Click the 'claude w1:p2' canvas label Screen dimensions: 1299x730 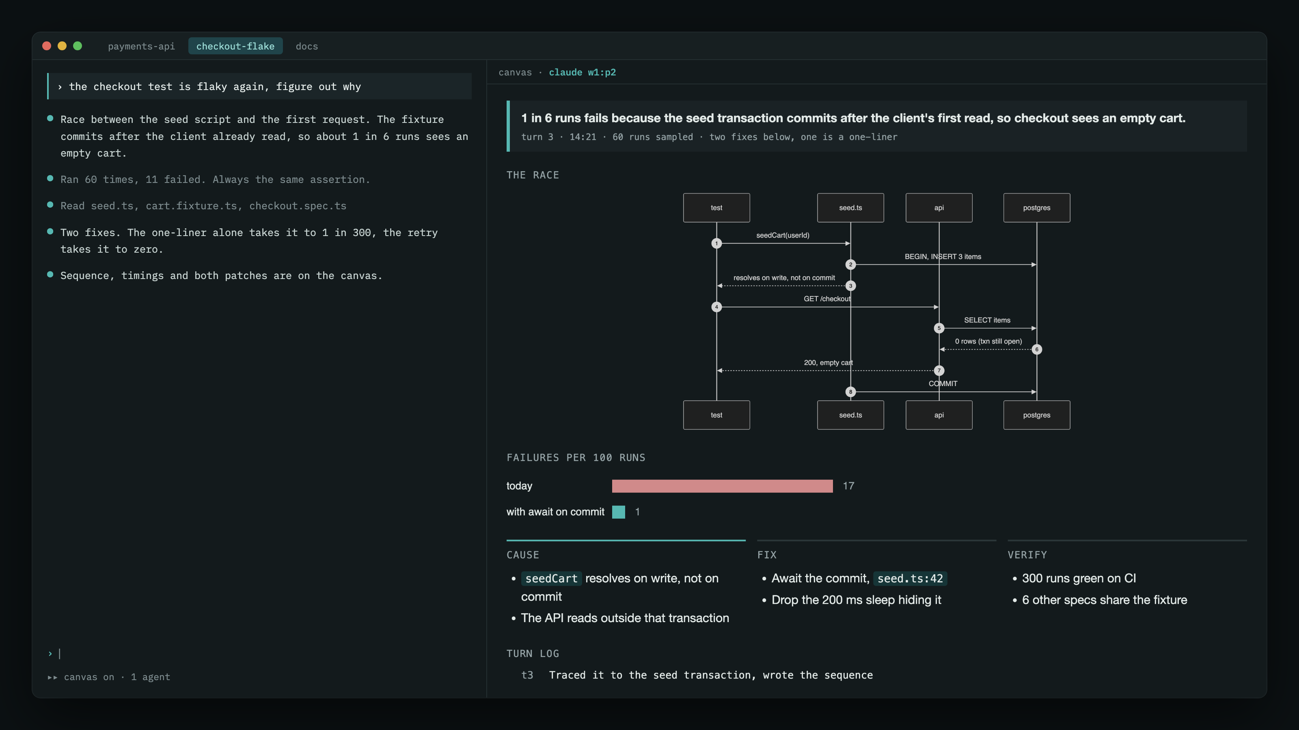[x=583, y=72]
